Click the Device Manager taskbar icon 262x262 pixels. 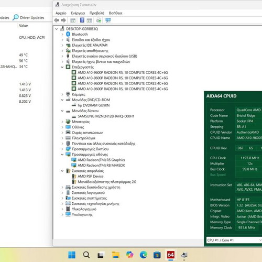click(184, 255)
